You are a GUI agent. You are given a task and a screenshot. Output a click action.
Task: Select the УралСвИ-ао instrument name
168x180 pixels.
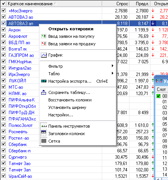pyautogui.click(x=20, y=176)
